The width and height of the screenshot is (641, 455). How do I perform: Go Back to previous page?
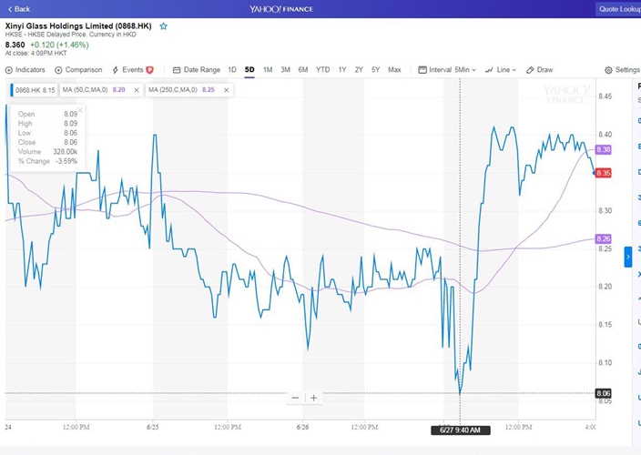19,9
